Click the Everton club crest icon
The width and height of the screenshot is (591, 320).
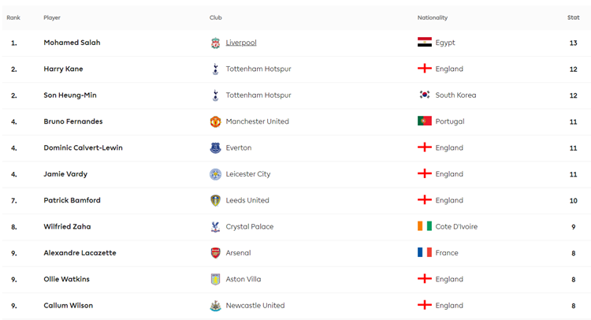click(215, 147)
